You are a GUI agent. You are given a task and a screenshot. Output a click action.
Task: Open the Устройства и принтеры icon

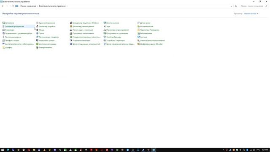click(x=105, y=41)
